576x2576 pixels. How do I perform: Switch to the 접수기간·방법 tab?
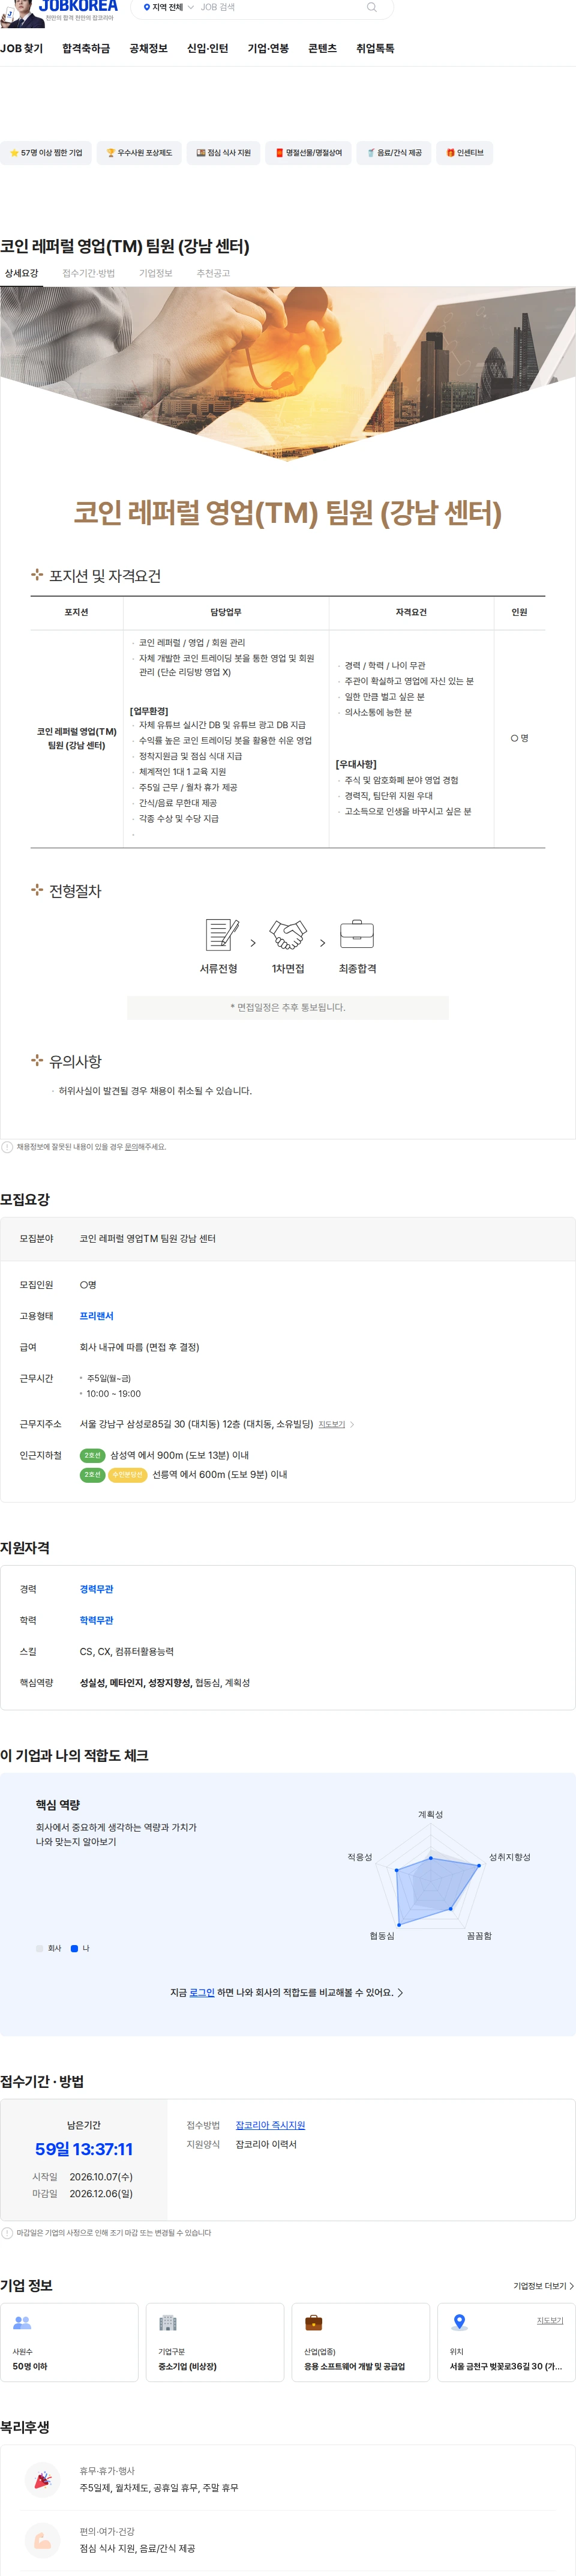pyautogui.click(x=88, y=273)
